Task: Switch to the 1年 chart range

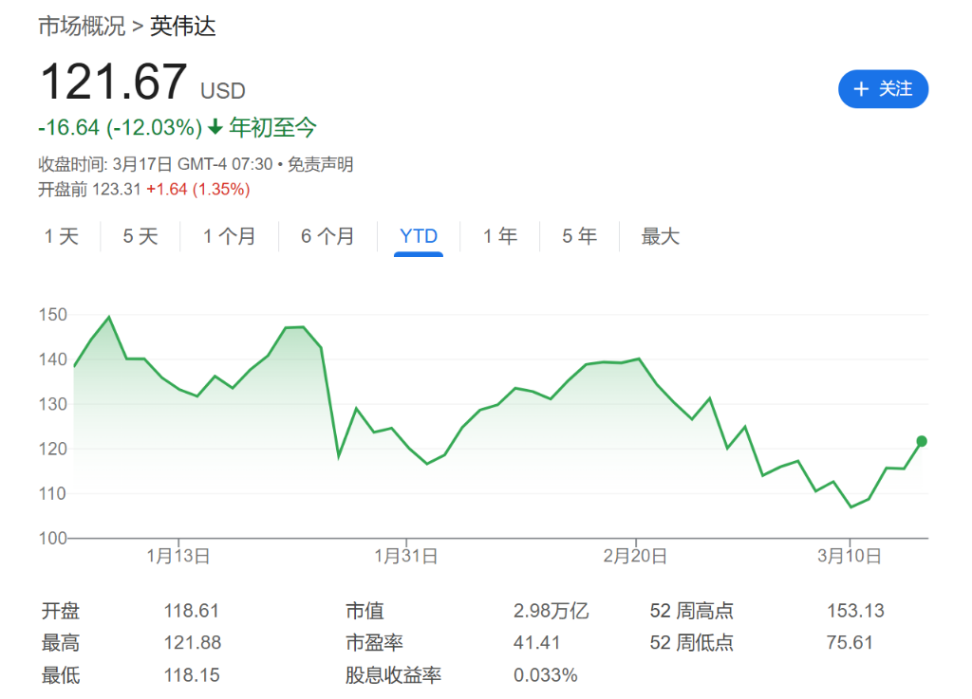Action: click(499, 236)
